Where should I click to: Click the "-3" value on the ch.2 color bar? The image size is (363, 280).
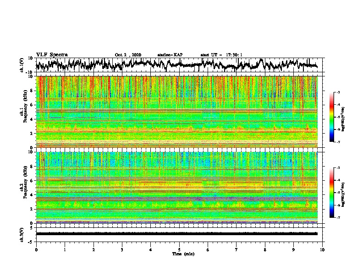pos(338,168)
